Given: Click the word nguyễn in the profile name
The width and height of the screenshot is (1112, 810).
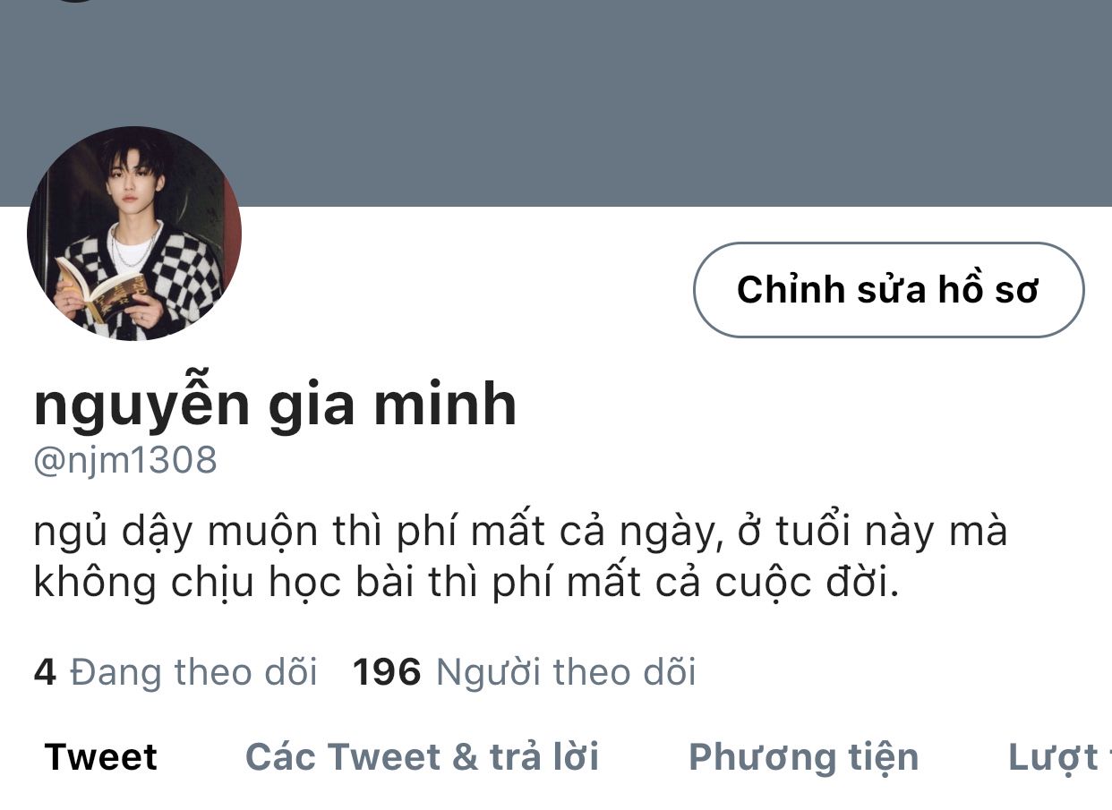Looking at the screenshot, I should tap(141, 405).
